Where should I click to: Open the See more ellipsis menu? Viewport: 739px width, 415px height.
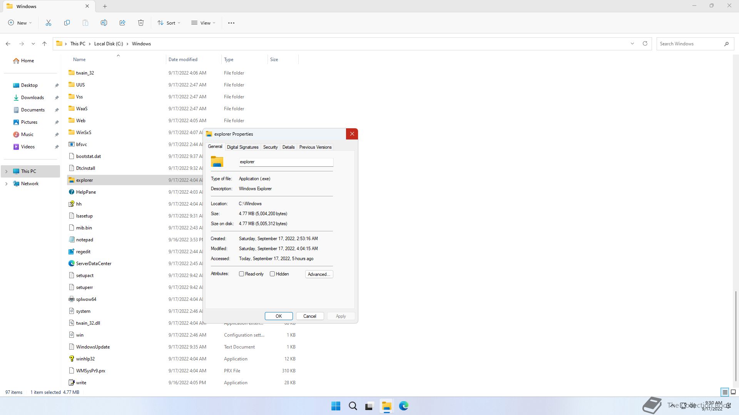(x=231, y=23)
